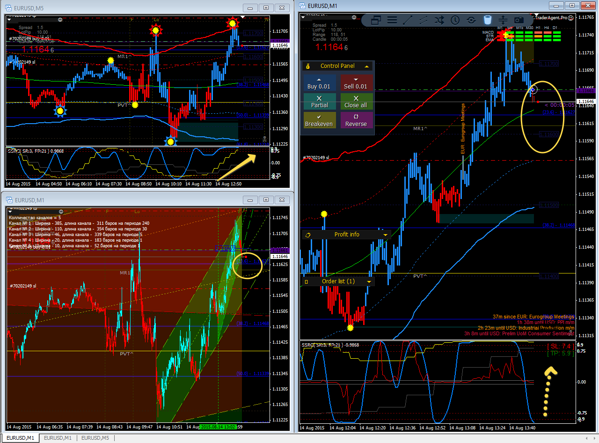Click the 'Колличество каналов = 5' text
This screenshot has width=599, height=443.
(35, 218)
